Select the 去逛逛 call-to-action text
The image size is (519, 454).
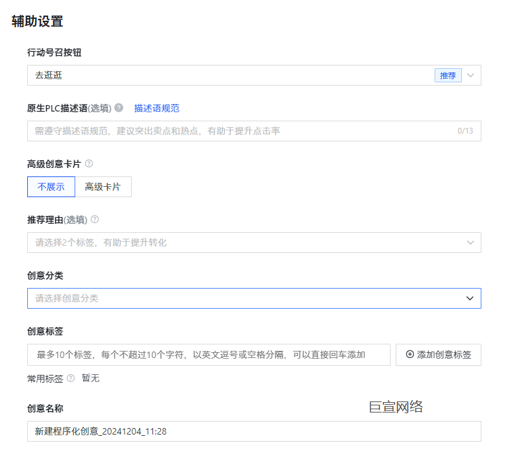tap(47, 75)
